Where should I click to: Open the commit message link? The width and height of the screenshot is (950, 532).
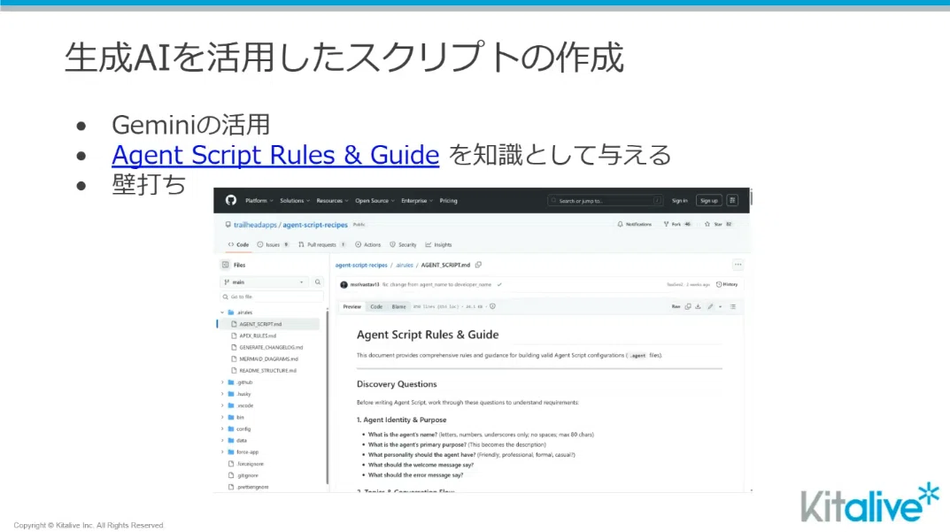[436, 285]
